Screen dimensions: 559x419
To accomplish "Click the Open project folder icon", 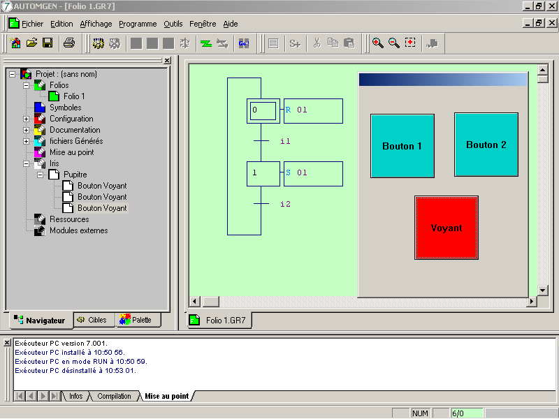I will (31, 43).
